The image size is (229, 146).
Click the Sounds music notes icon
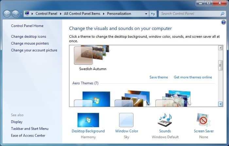(165, 120)
